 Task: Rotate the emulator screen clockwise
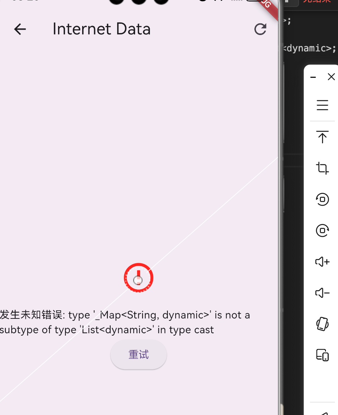pos(322,230)
